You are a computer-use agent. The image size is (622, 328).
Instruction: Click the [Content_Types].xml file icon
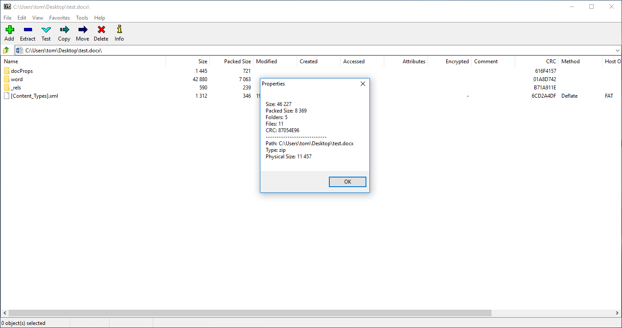[7, 96]
